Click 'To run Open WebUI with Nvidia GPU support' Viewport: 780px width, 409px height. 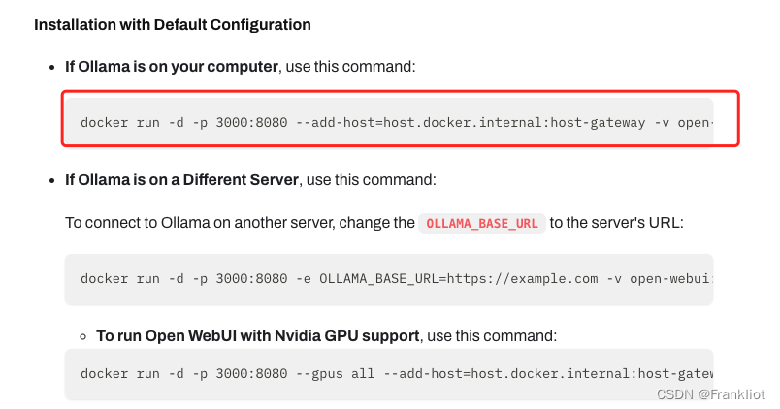coord(258,336)
